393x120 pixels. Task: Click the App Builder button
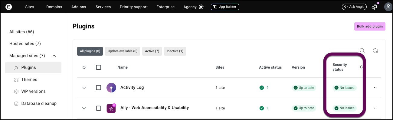tap(225, 7)
